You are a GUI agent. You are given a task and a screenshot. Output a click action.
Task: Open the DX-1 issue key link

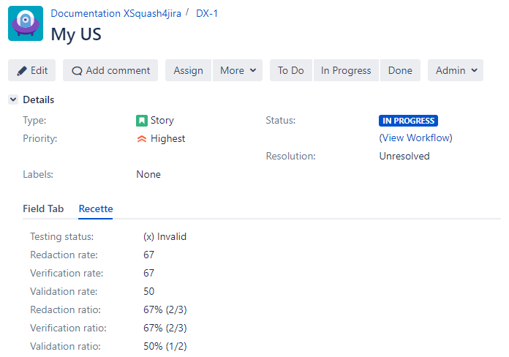click(x=207, y=14)
